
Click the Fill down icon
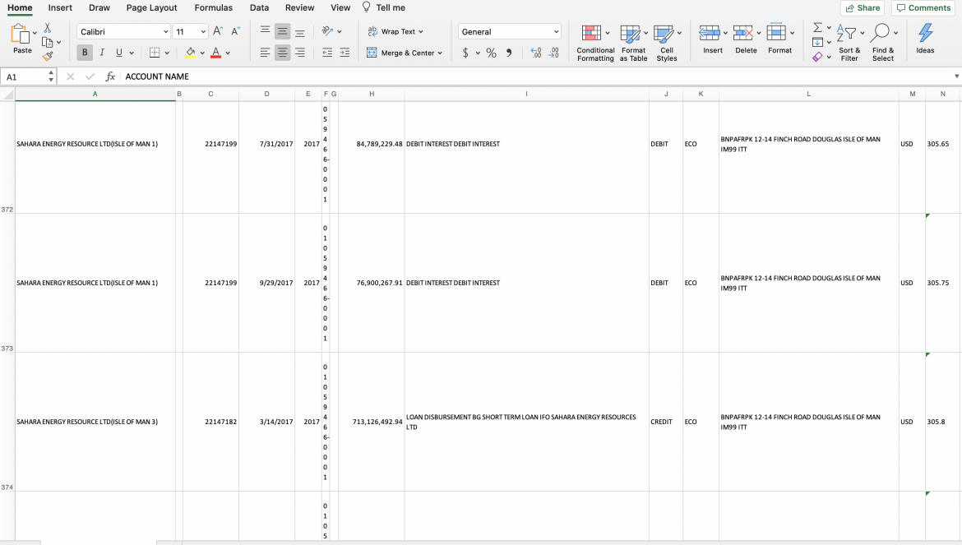(x=817, y=42)
